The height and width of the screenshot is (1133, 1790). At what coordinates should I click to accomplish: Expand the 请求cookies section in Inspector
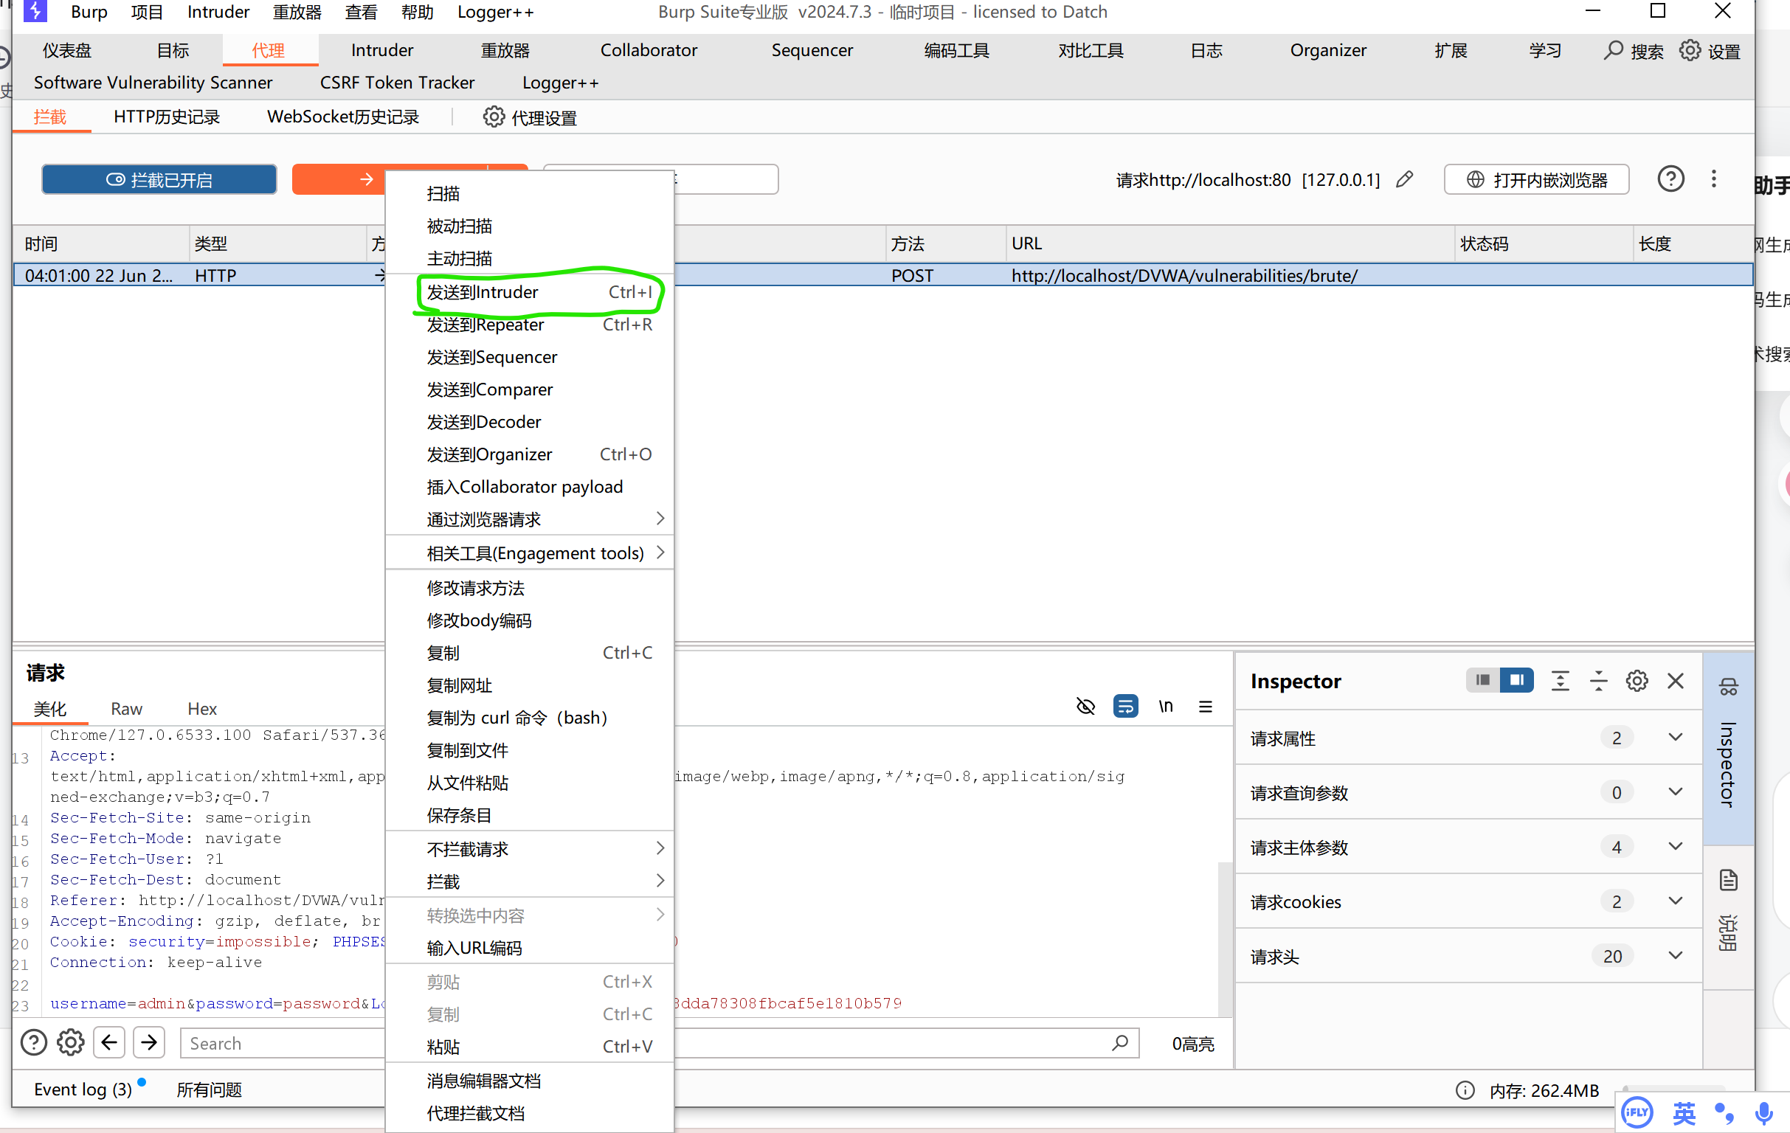coord(1676,901)
